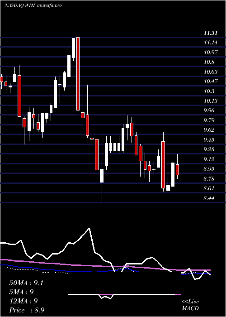226x317 pixels.
Task: Click the 5MA : 9 readout
Action: 21,292
